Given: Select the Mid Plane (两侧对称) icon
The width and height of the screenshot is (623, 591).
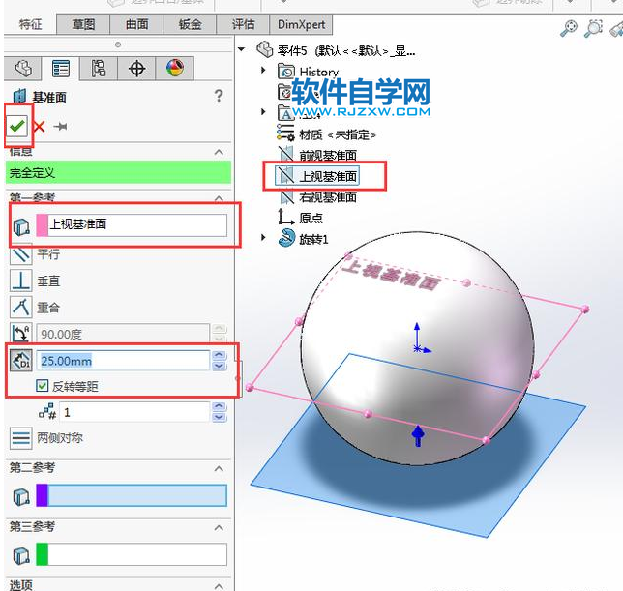Looking at the screenshot, I should (x=20, y=438).
